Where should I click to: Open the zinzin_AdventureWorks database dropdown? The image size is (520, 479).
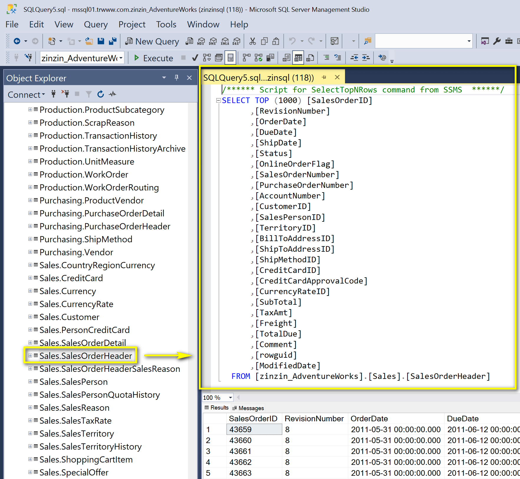(x=121, y=58)
